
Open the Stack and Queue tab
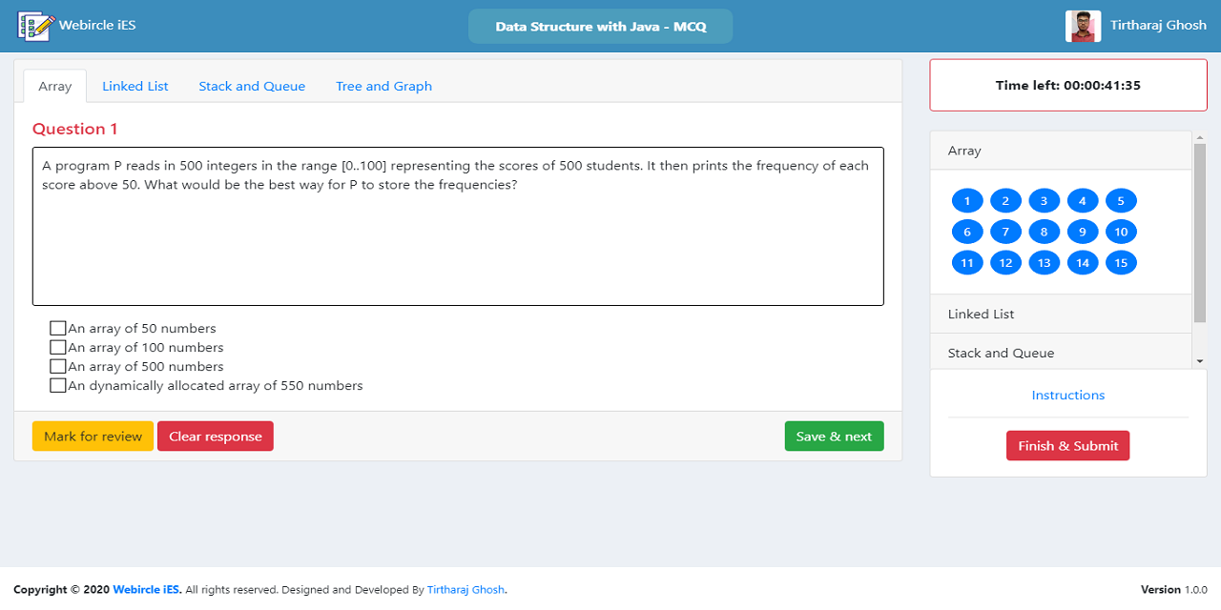251,86
